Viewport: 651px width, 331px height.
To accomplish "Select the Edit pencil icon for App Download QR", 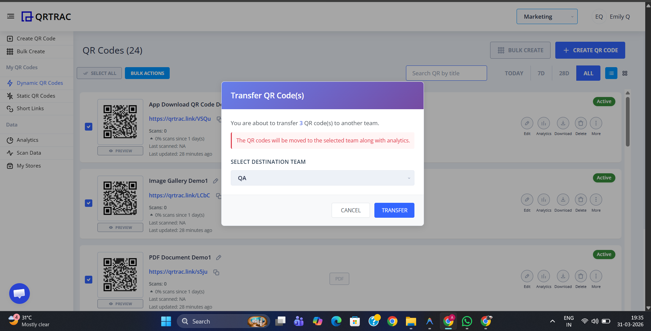I will click(x=527, y=123).
